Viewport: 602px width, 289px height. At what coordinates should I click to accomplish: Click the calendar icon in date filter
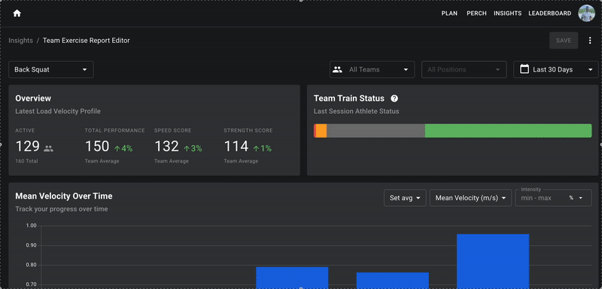pyautogui.click(x=524, y=69)
